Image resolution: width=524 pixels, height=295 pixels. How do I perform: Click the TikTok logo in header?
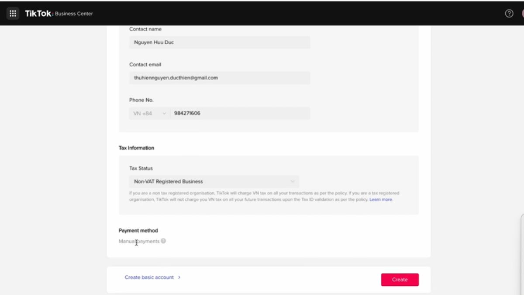coord(38,14)
